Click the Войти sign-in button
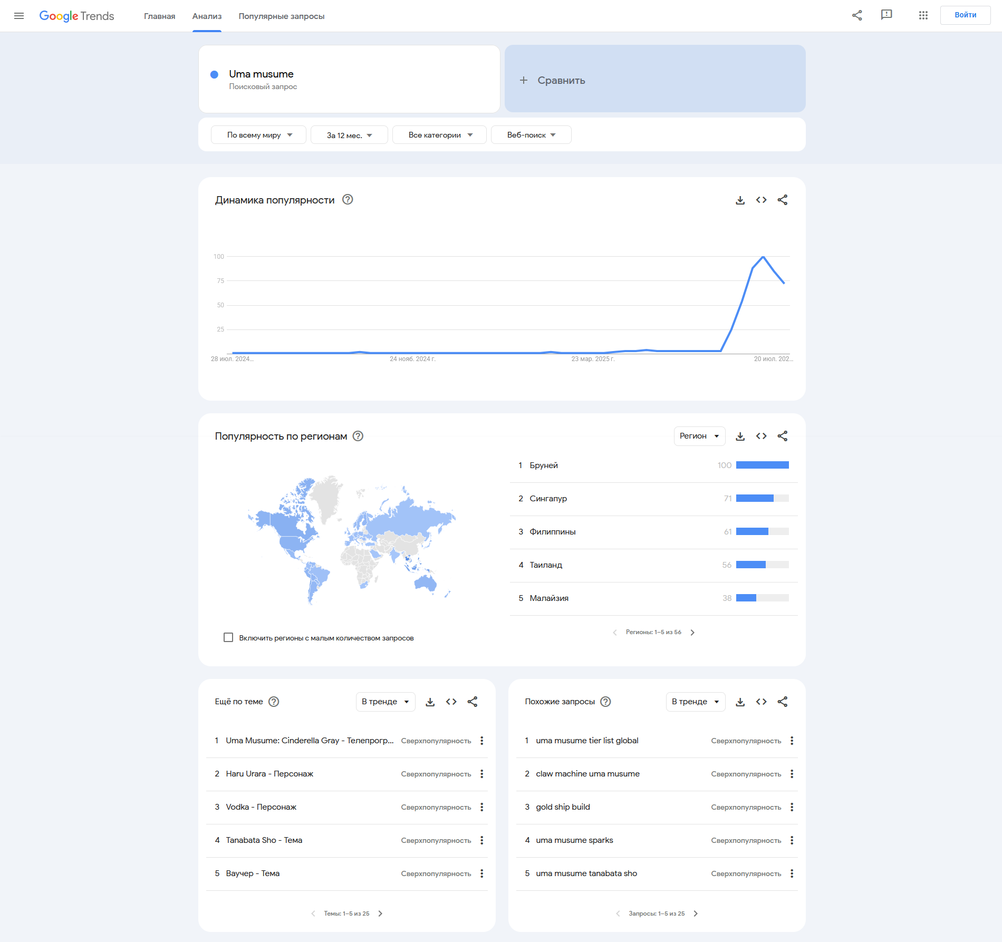 coord(965,15)
